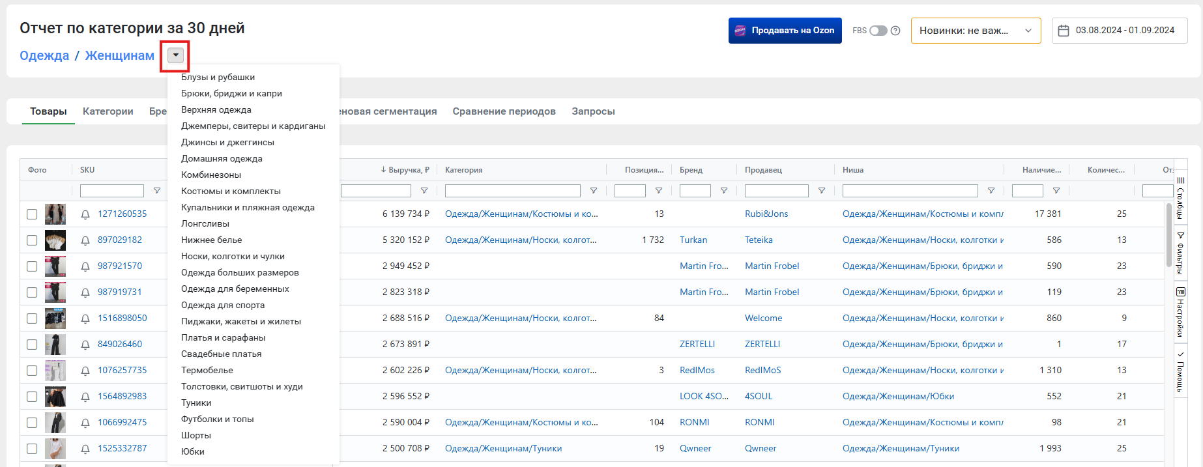Check the row checkbox for SKU 987921570
This screenshot has height=467, width=1203.
pos(32,266)
